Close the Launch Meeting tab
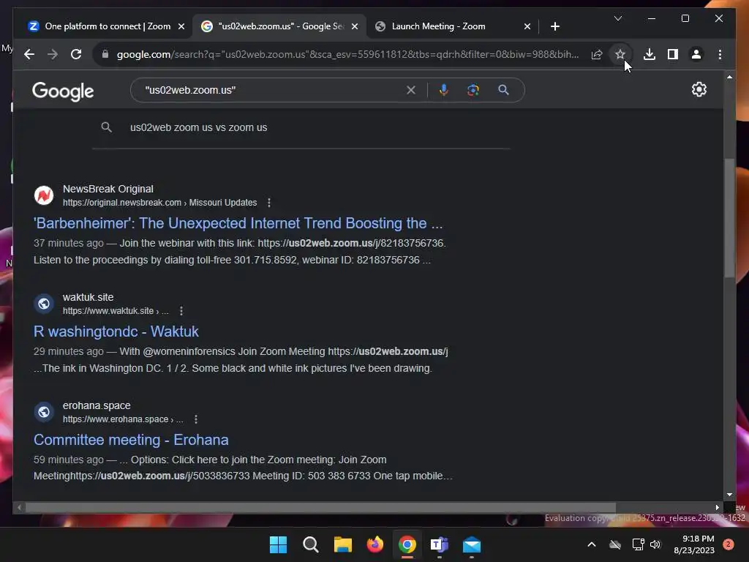749x562 pixels. tap(527, 26)
